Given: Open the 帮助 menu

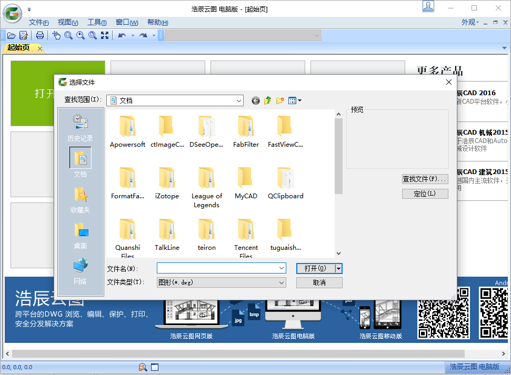Looking at the screenshot, I should (158, 22).
